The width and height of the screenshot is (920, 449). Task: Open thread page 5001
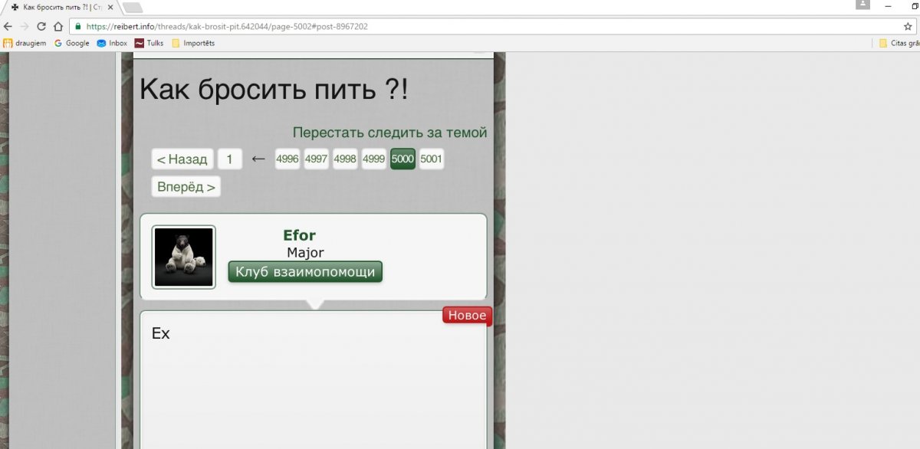coord(431,159)
